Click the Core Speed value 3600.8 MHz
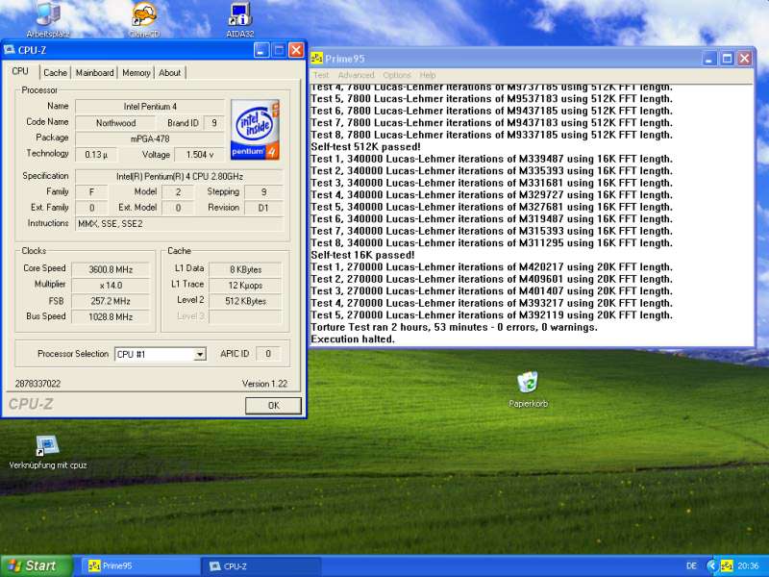Screen dimensions: 769x577 coord(111,269)
